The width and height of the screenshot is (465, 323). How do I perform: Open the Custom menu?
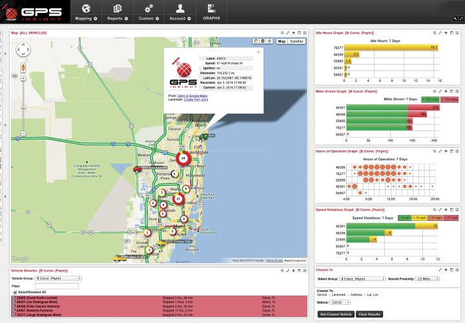pos(149,12)
